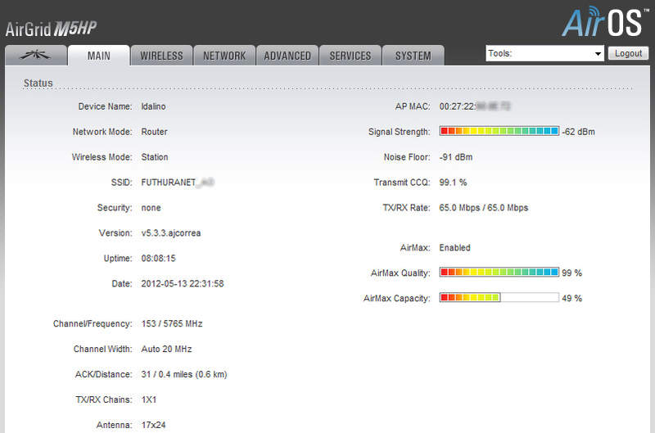Screen dimensions: 655x433
Task: Go to the ADVANCED tab
Action: tap(287, 56)
